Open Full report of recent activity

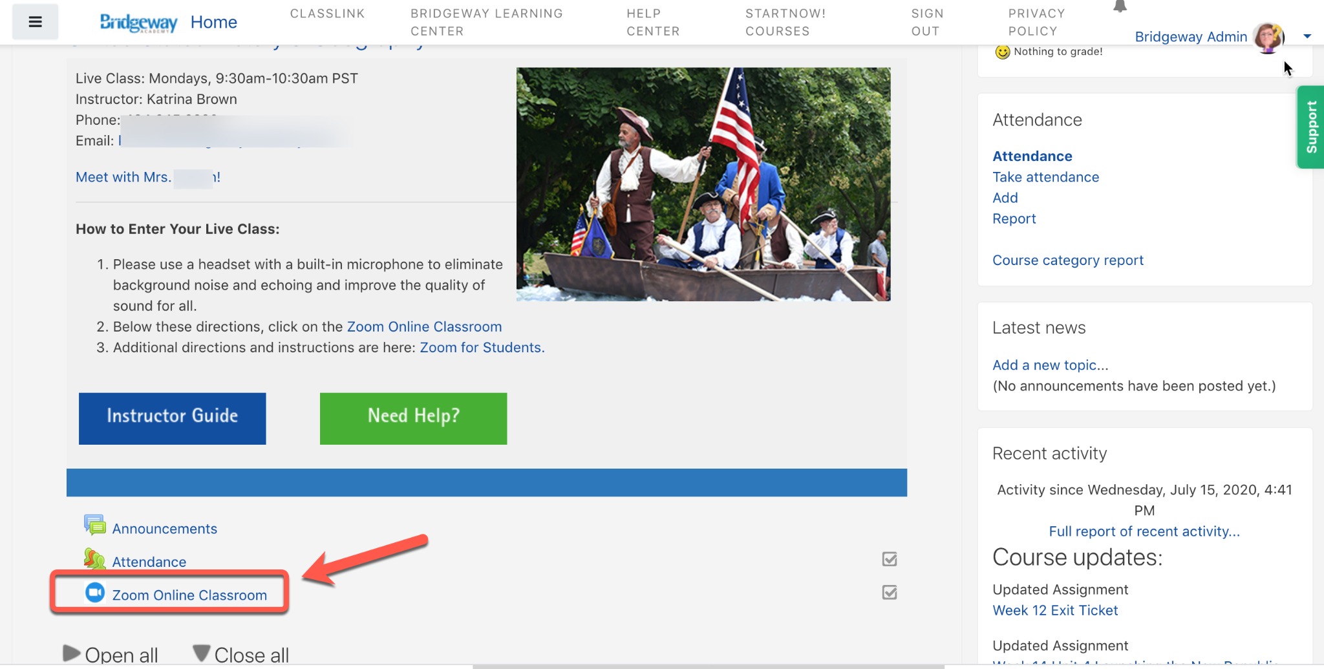tap(1144, 531)
